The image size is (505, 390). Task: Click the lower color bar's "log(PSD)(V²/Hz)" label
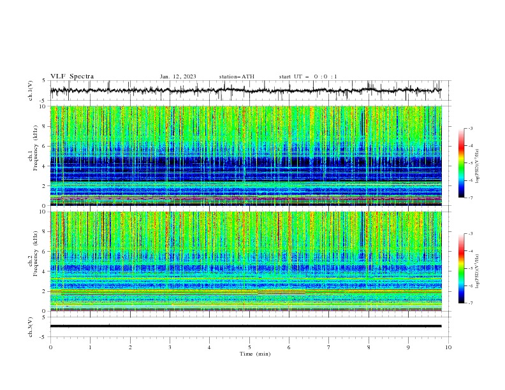pyautogui.click(x=478, y=271)
